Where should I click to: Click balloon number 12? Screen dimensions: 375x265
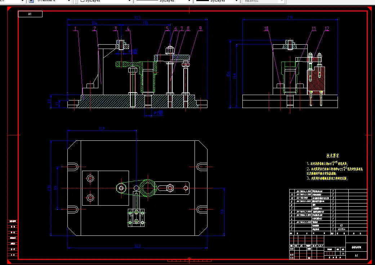[x=327, y=29]
